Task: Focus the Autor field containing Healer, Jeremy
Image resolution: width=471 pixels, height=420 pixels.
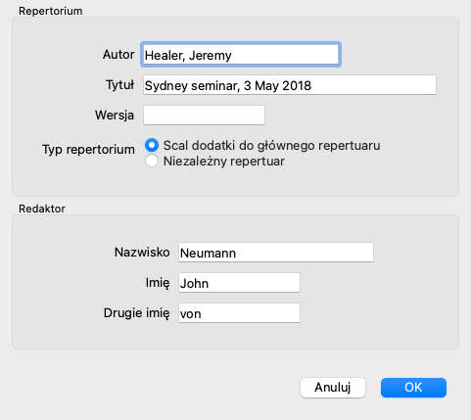Action: 241,55
